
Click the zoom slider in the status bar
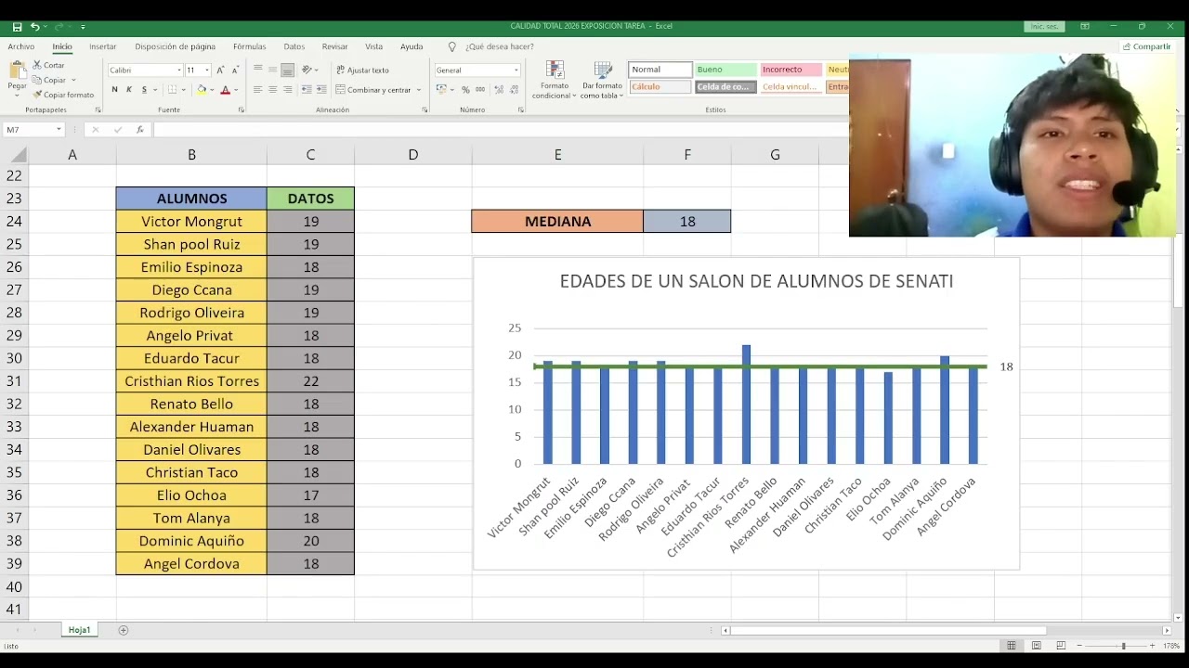[x=1116, y=646]
